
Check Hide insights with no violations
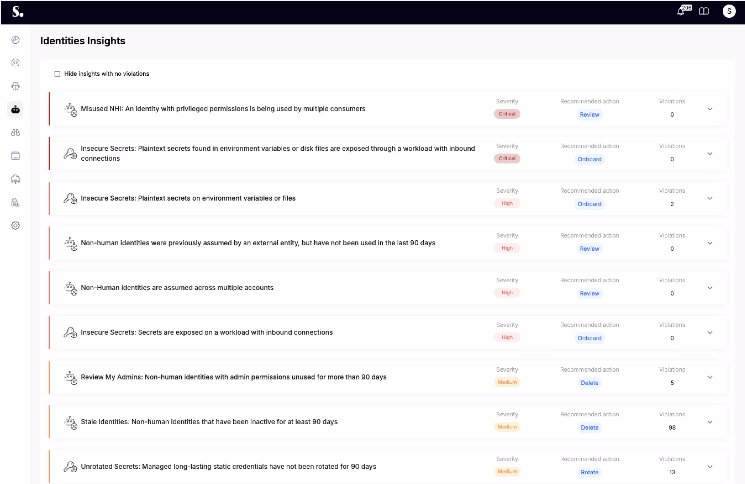point(57,74)
